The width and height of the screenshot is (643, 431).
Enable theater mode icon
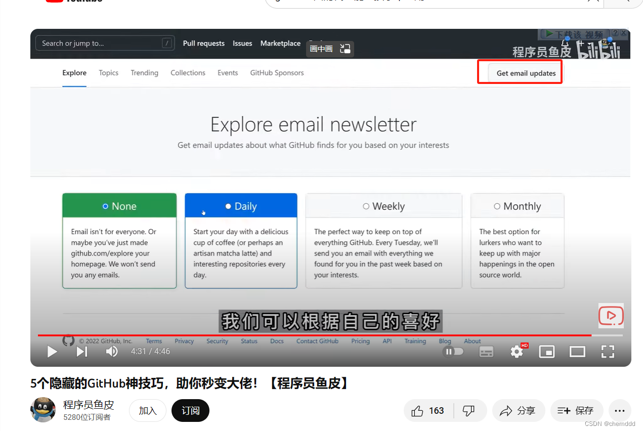(x=577, y=352)
